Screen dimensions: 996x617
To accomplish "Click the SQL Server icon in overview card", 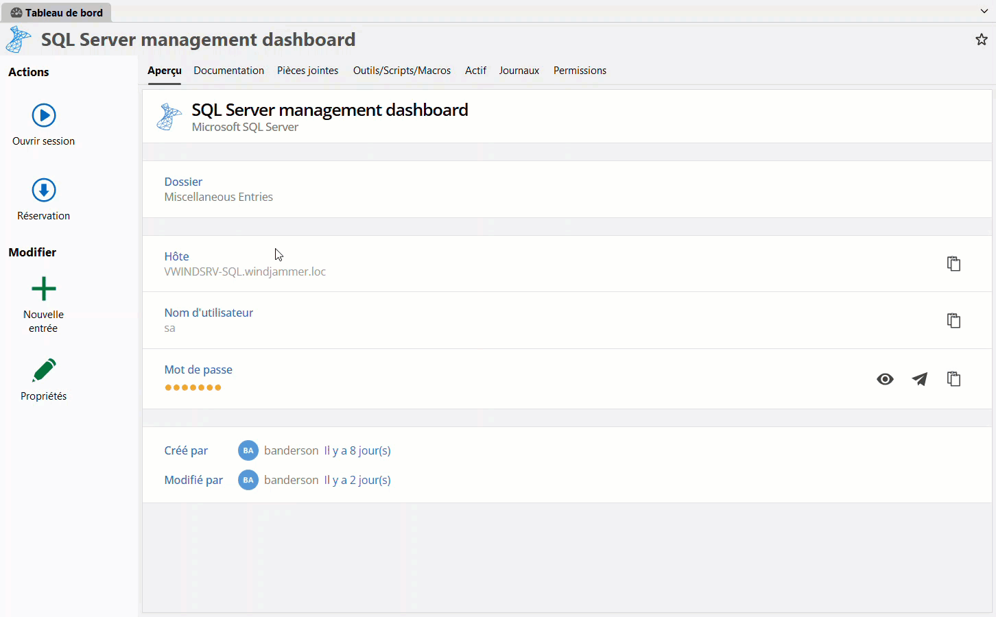I will click(x=169, y=117).
